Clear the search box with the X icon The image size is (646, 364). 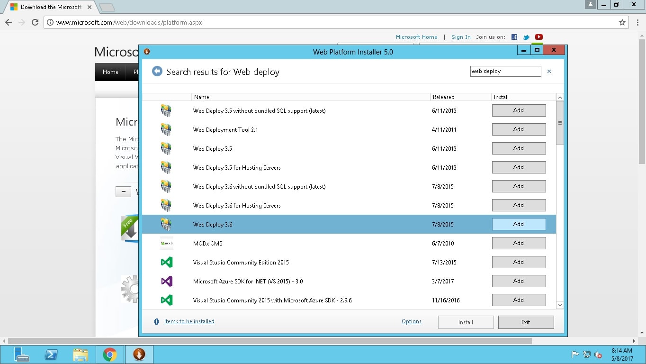549,72
